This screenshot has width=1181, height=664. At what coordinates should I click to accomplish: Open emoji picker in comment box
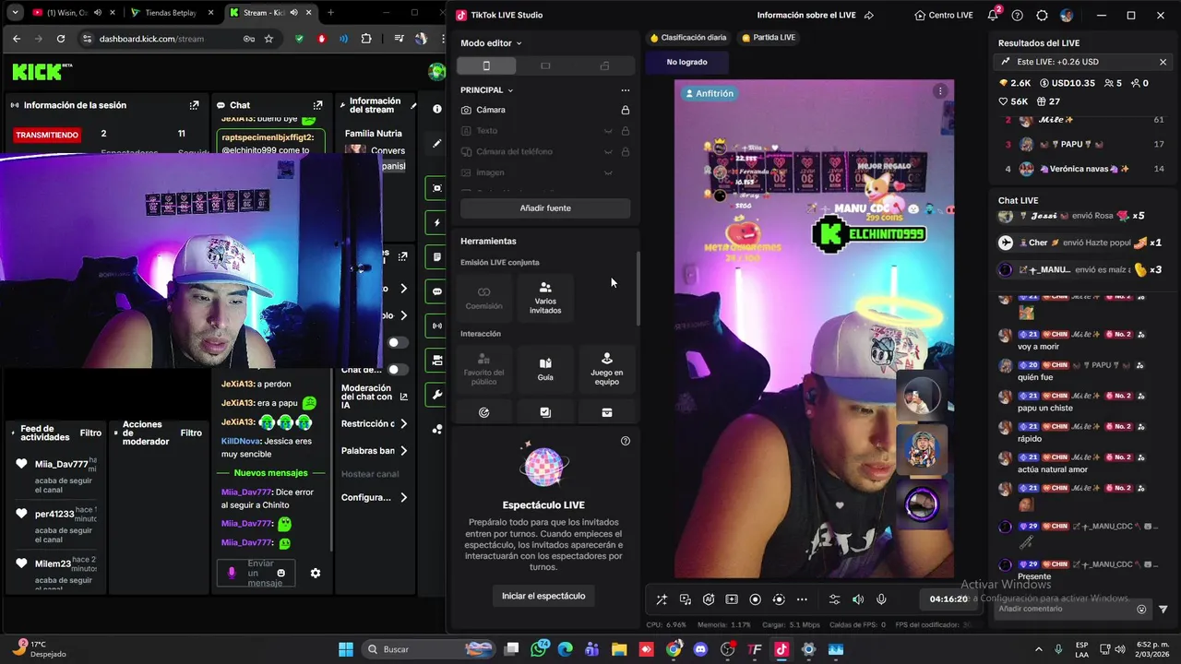(1141, 609)
